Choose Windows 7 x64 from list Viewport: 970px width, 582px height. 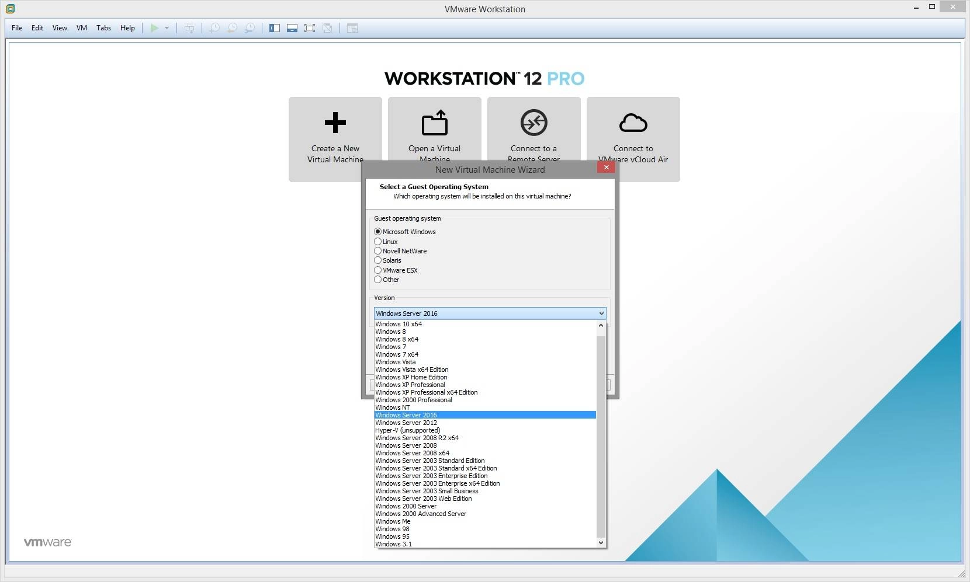(485, 354)
